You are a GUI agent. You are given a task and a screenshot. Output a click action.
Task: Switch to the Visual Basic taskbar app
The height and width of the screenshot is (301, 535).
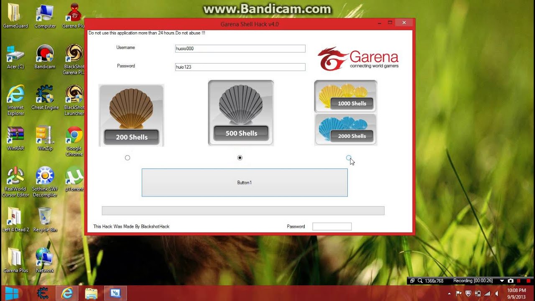coord(115,293)
